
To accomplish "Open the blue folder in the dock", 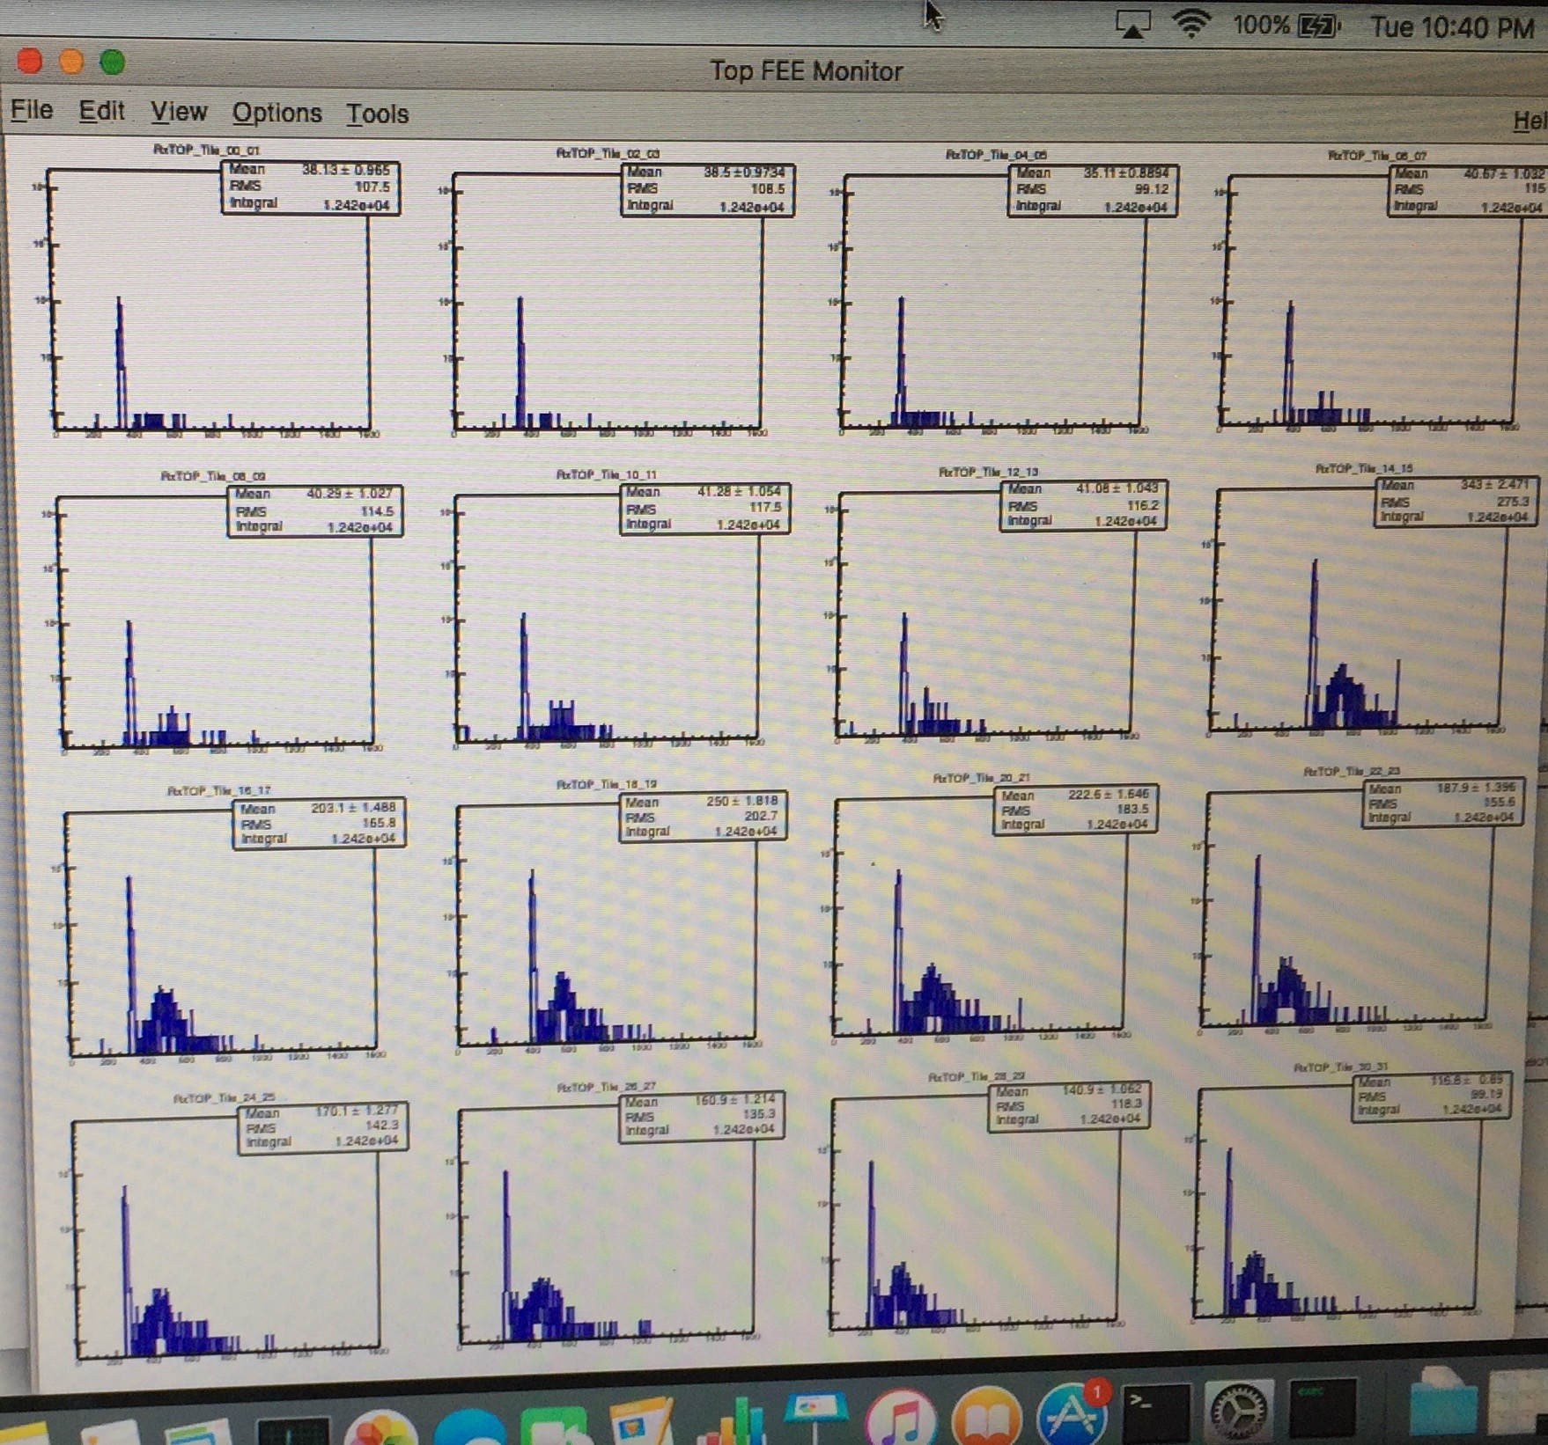I will click(1442, 1403).
